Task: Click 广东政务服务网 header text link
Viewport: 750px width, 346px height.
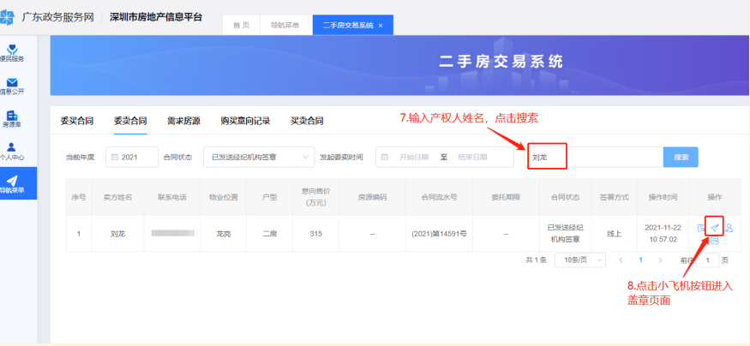Action: (58, 18)
